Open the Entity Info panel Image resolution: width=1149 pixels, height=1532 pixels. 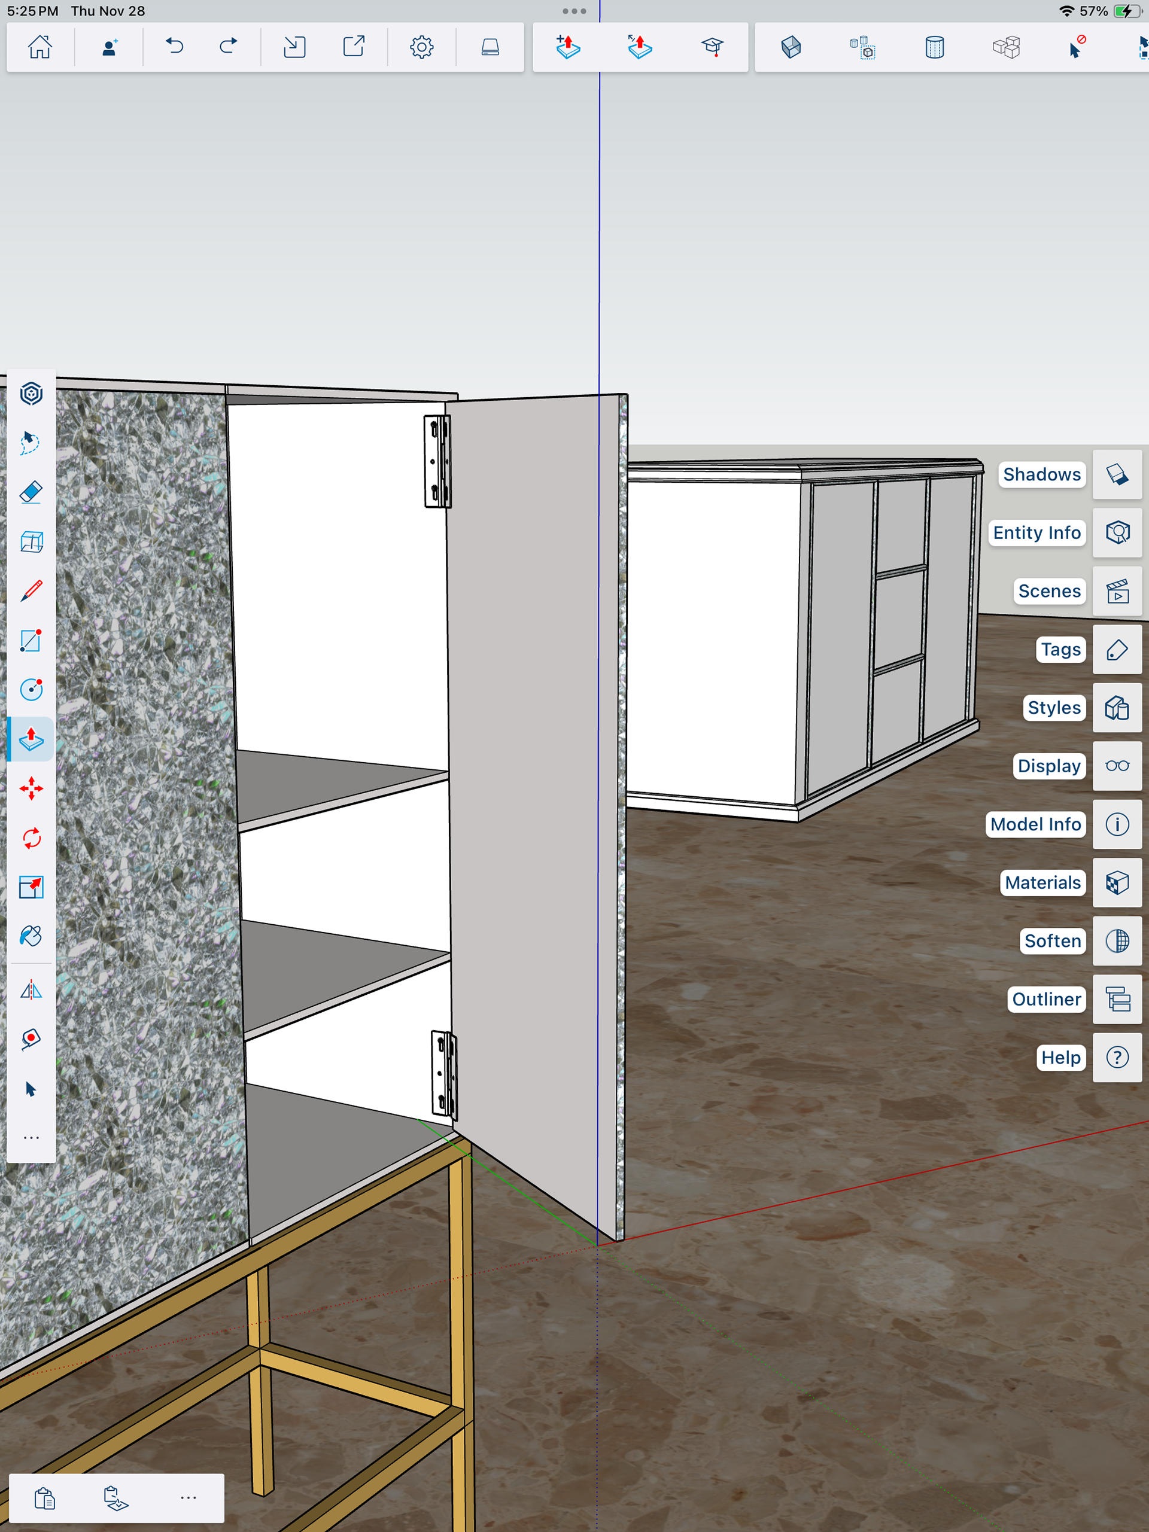1117,532
